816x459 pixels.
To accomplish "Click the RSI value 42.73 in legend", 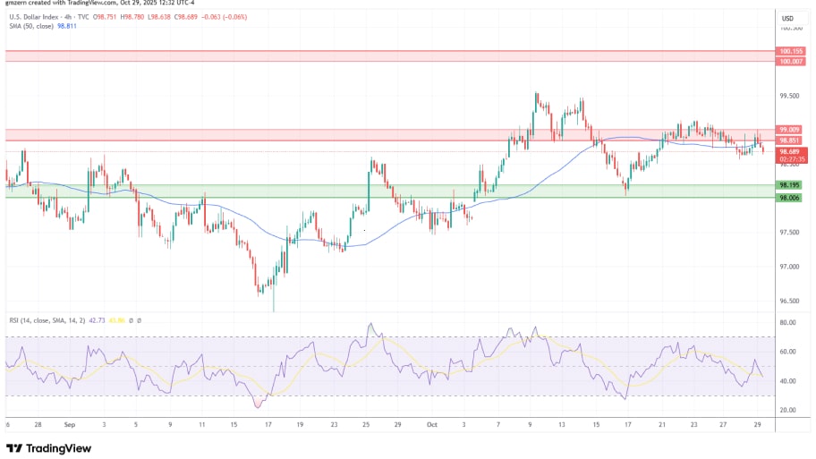I will pos(96,319).
